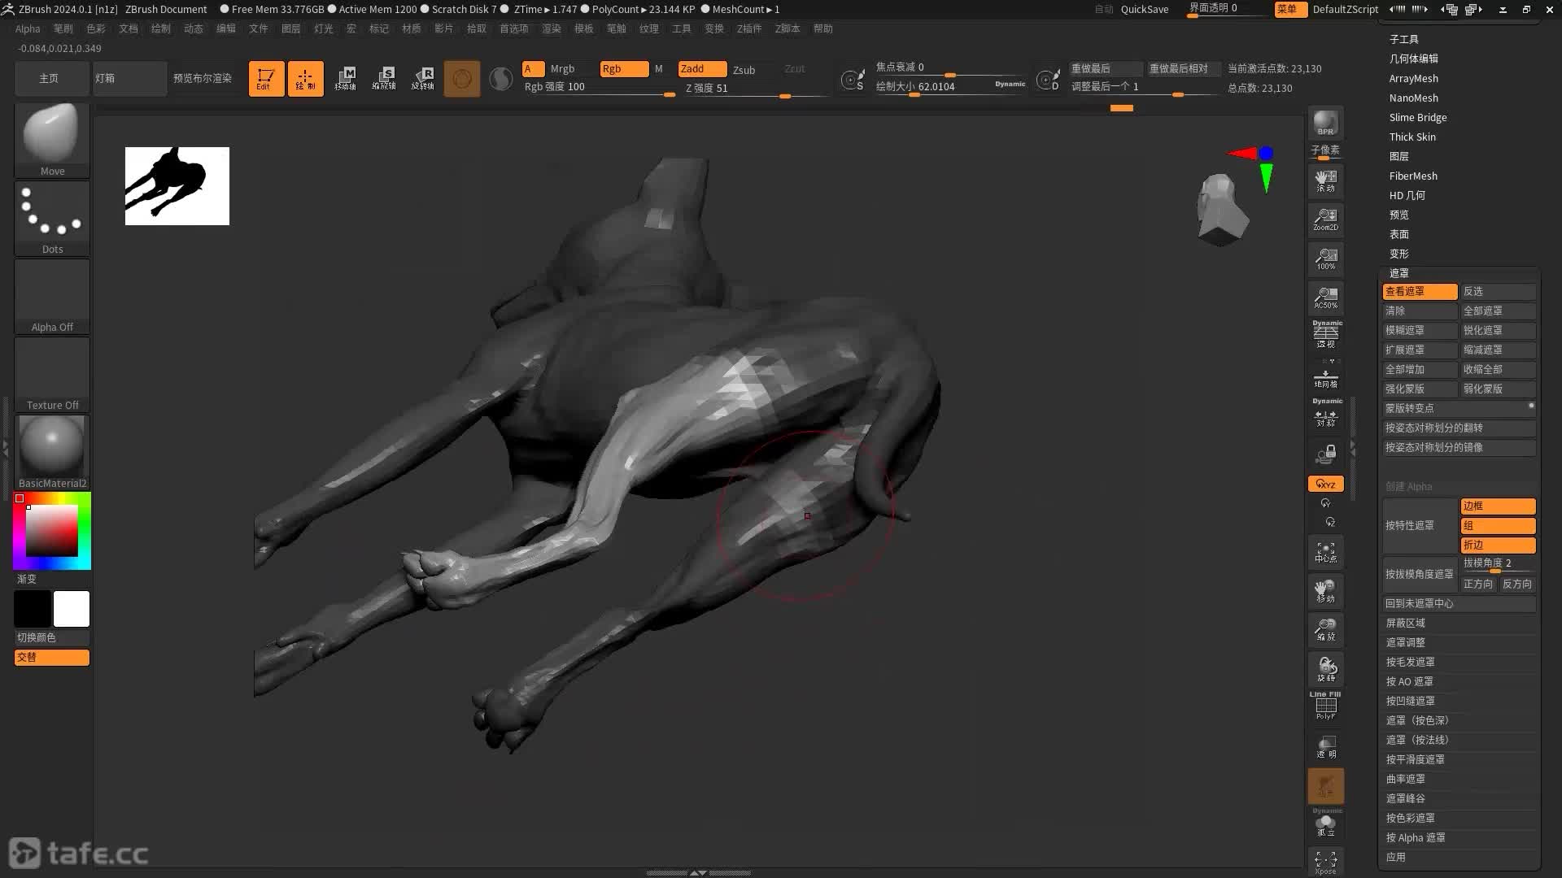The image size is (1562, 878).
Task: Open the 帮助 help menu
Action: coord(823,28)
